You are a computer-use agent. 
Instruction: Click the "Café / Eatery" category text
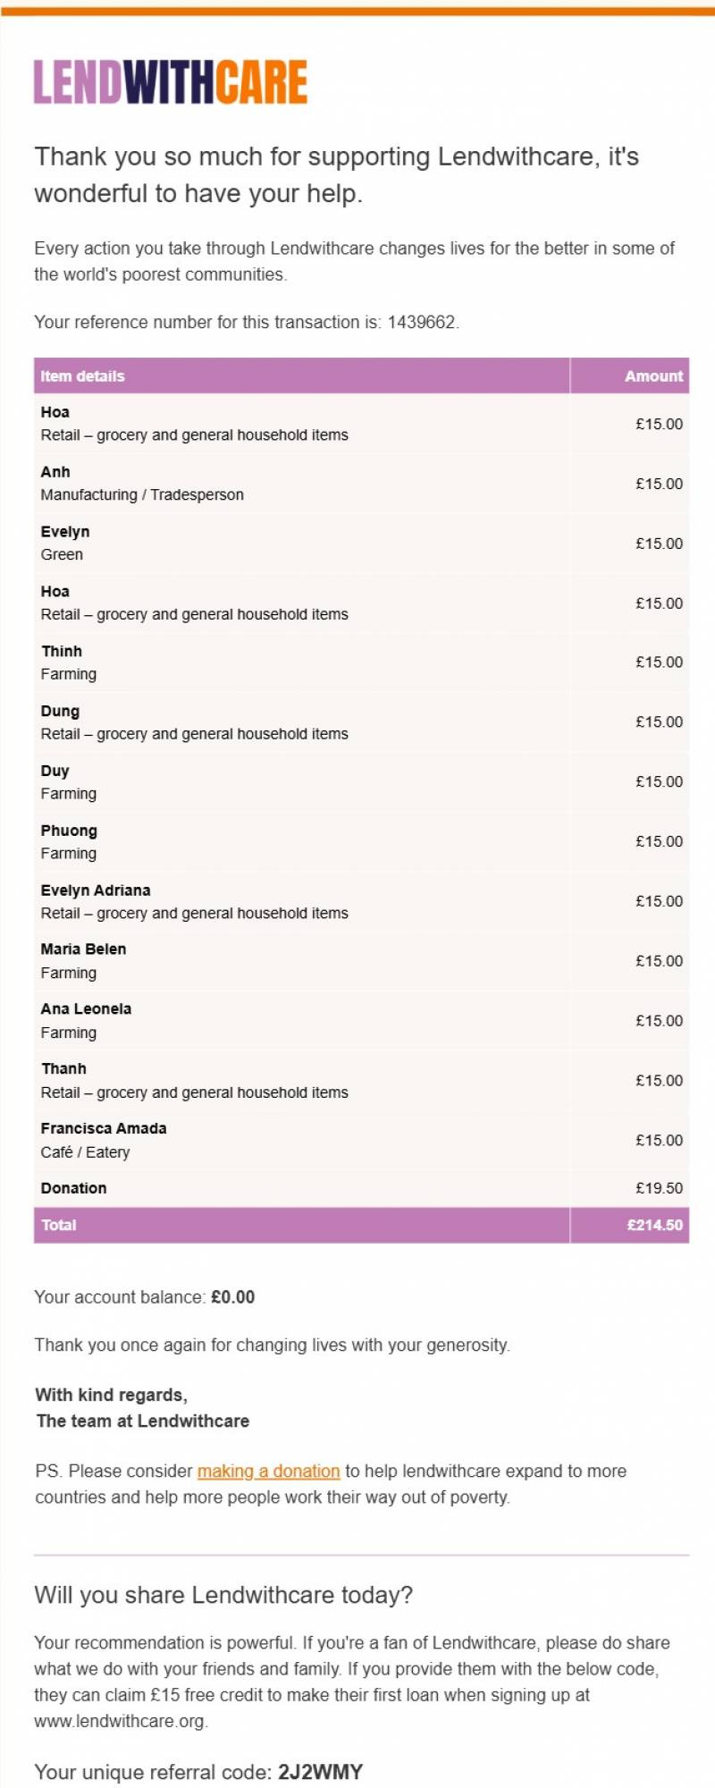tap(85, 1152)
